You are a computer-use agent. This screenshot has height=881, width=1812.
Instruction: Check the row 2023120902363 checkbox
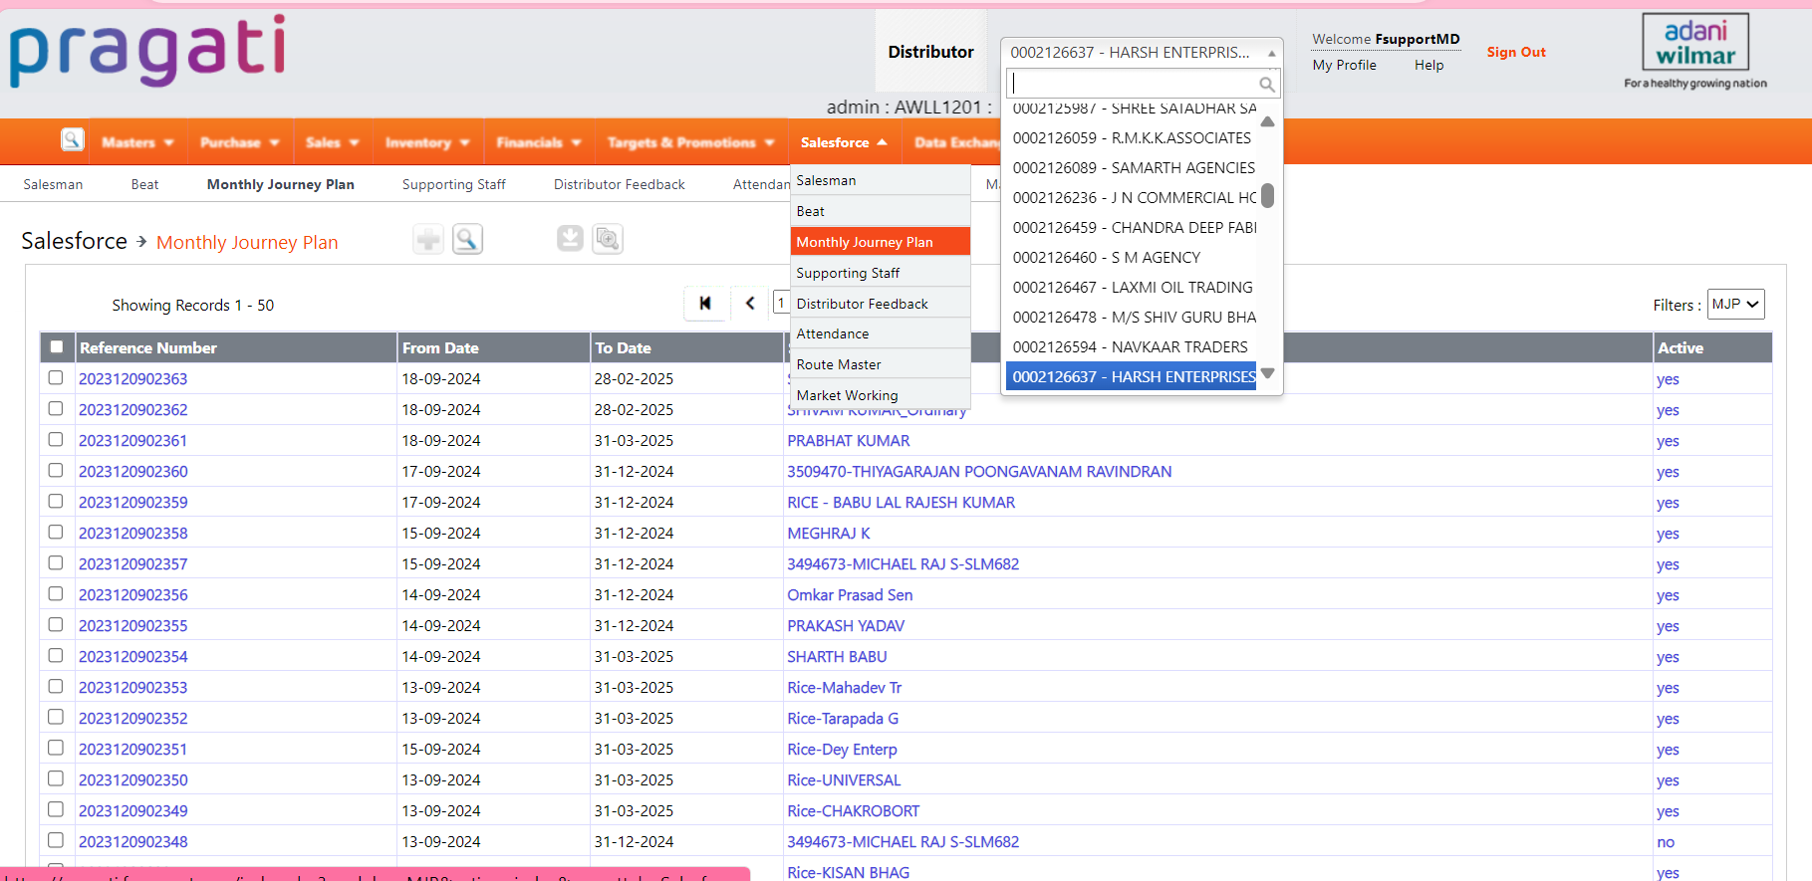(x=56, y=378)
